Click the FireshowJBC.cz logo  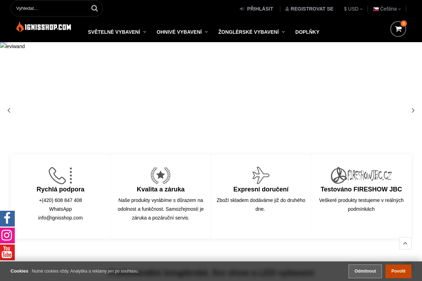coord(361,175)
